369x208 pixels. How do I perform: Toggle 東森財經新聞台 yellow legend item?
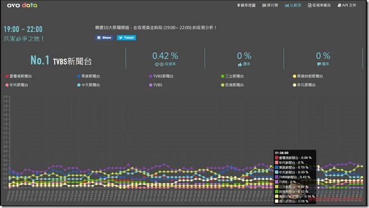point(308,76)
